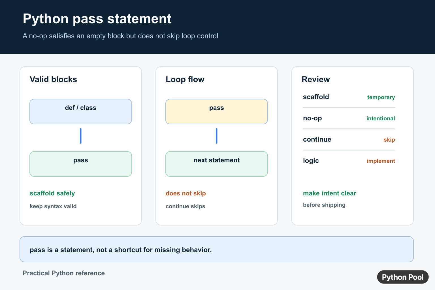Click the 'scaffold' row label in Review

click(316, 97)
